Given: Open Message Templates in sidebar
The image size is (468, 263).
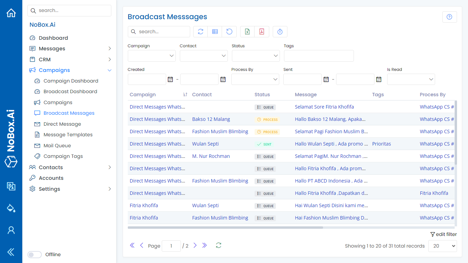Looking at the screenshot, I should coord(68,135).
